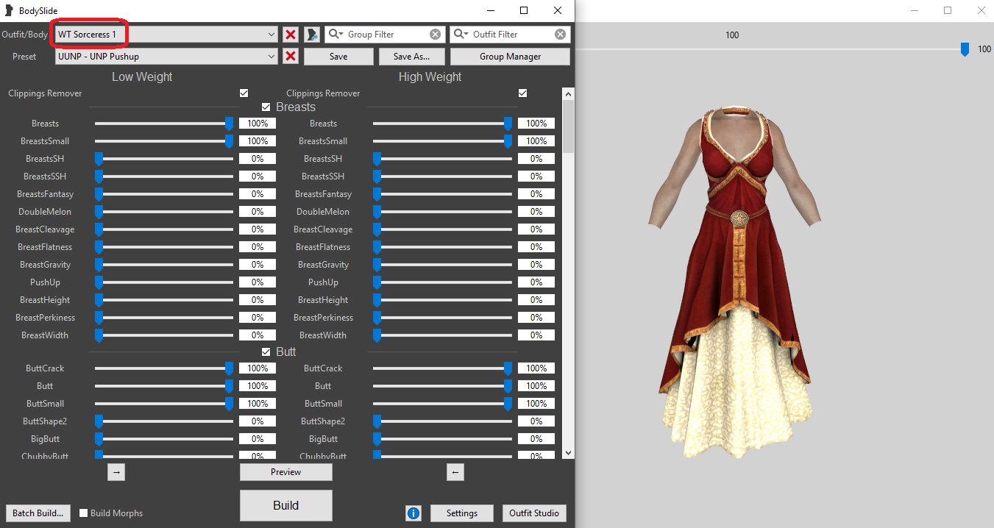Viewport: 994px width, 528px height.
Task: Delete the Preset using red X icon
Action: 291,57
